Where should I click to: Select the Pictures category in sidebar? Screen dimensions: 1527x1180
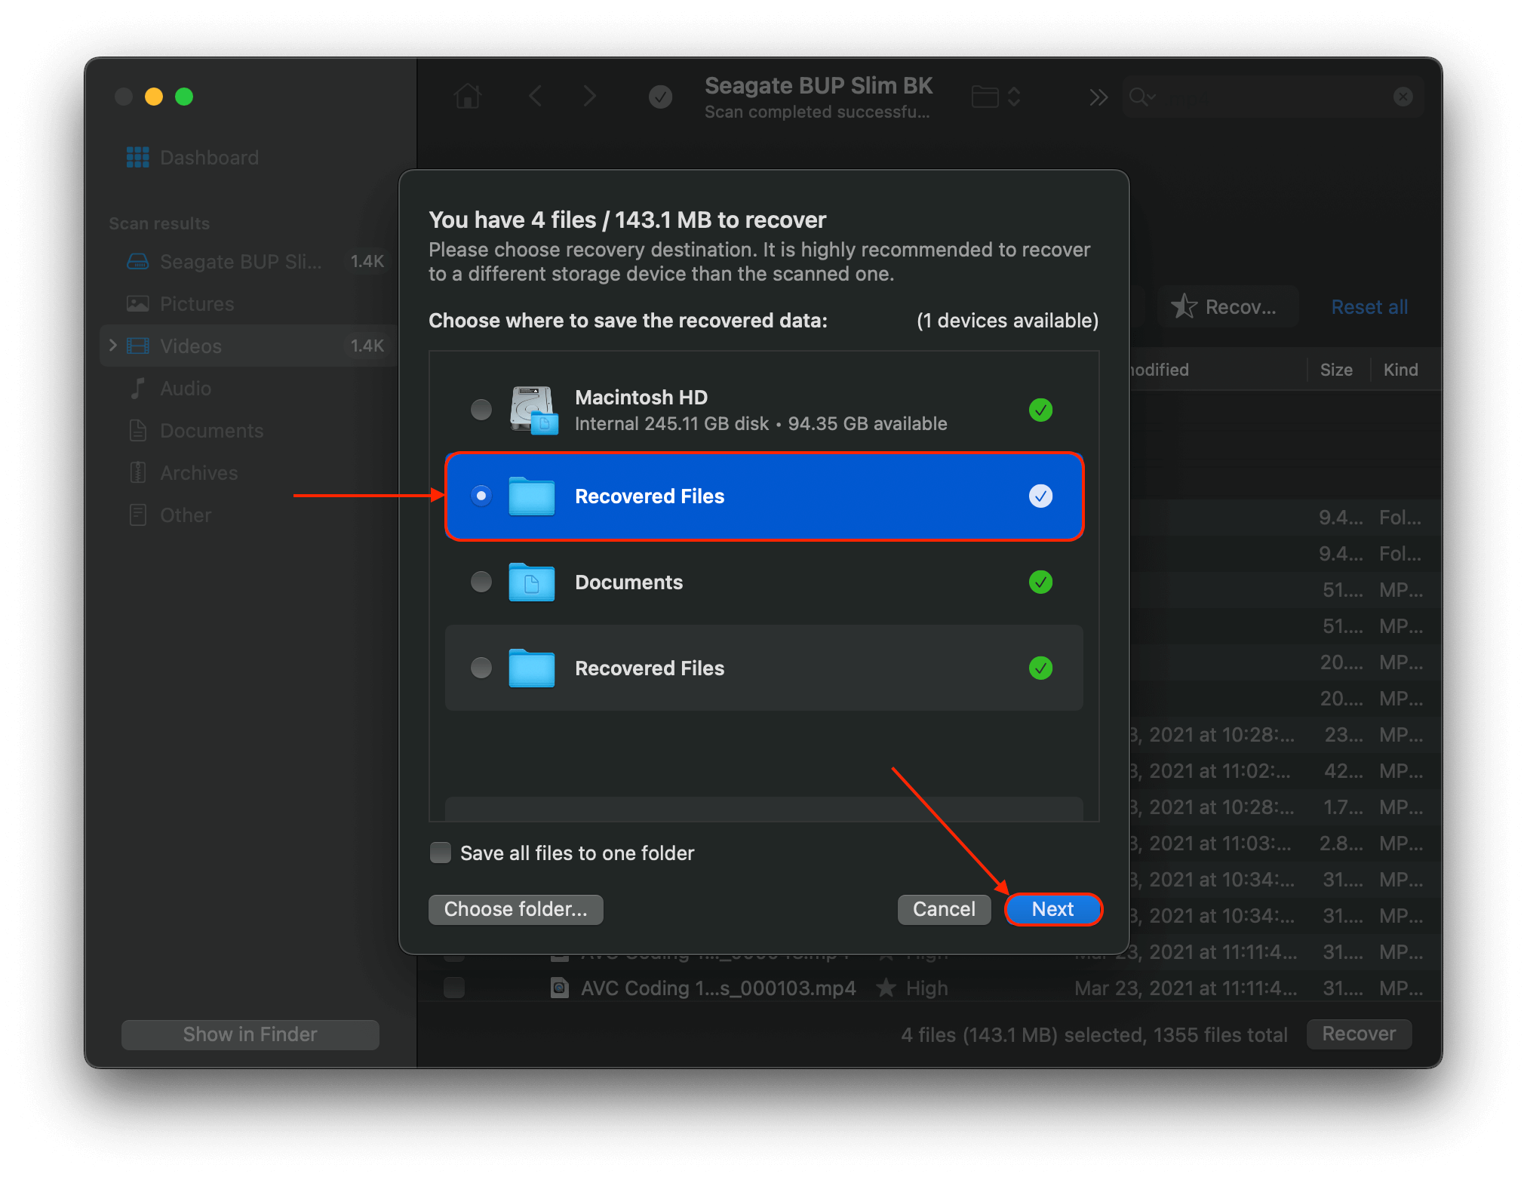[x=196, y=303]
